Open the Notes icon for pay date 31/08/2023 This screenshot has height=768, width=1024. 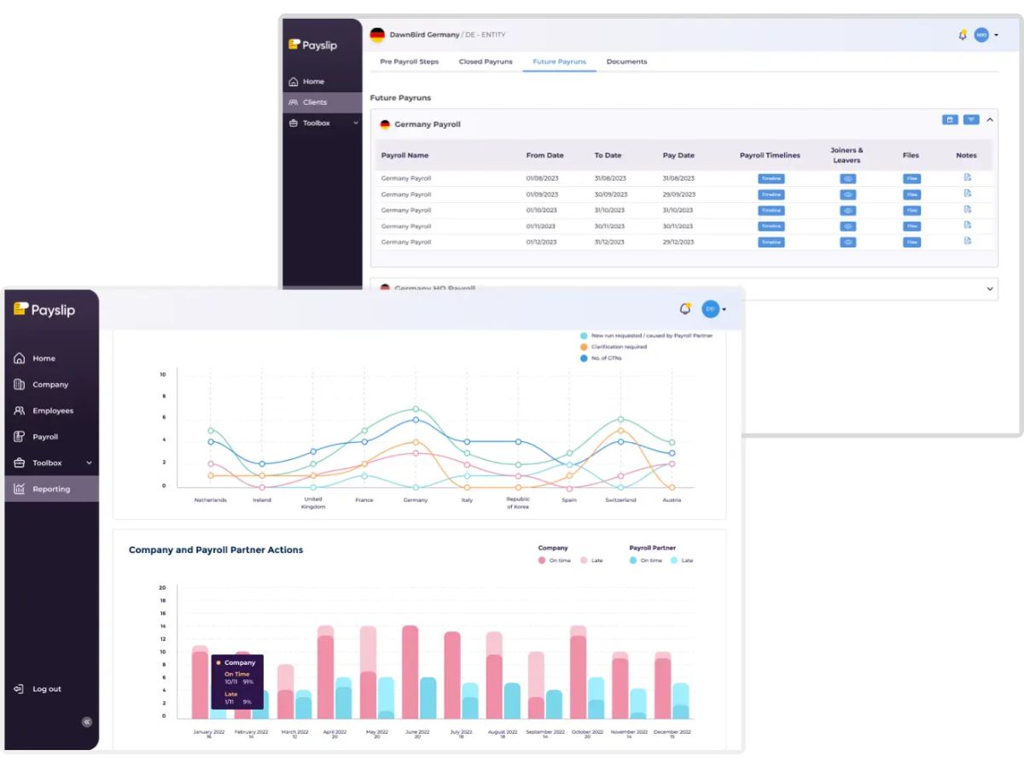coord(968,177)
